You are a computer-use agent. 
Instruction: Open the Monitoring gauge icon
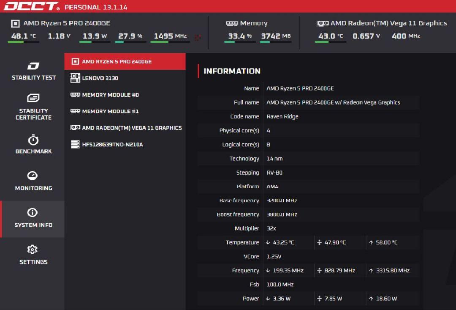32,176
